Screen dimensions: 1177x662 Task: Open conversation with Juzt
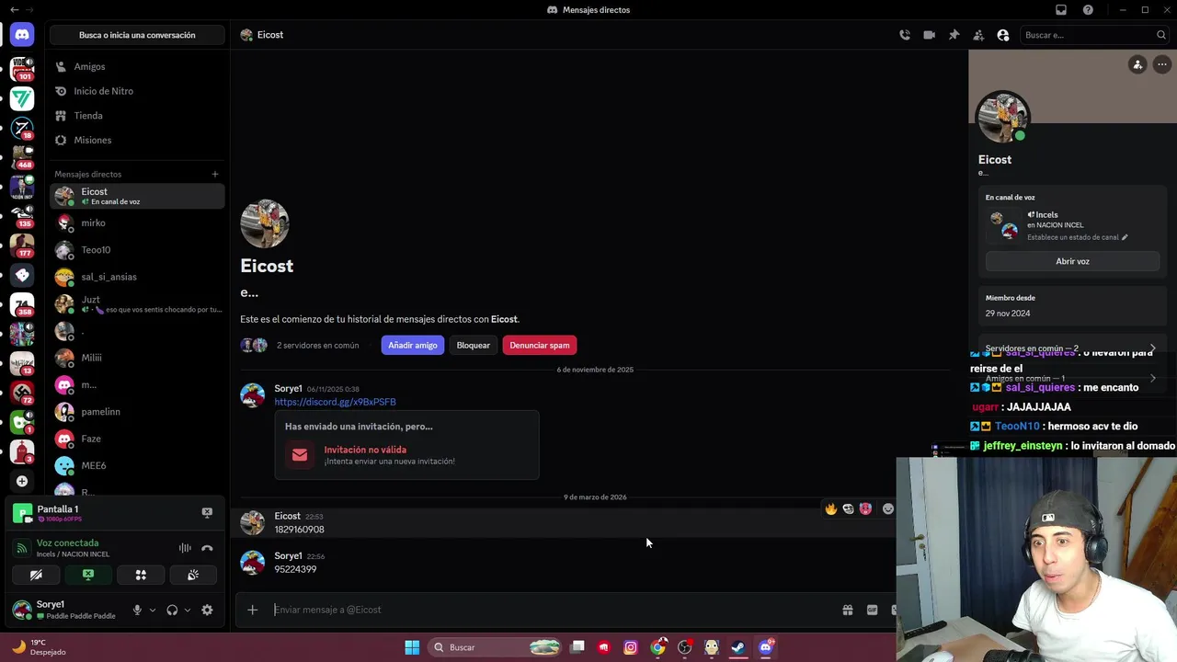point(137,303)
